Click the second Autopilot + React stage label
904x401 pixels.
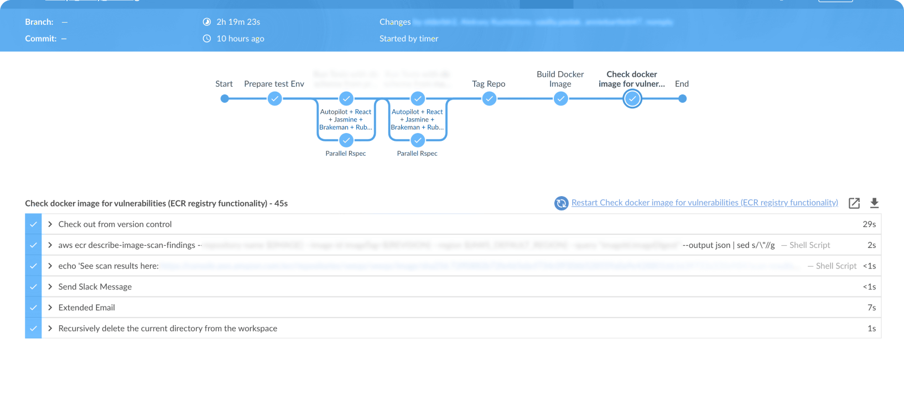click(417, 119)
